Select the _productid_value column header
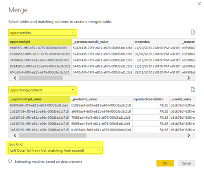Viewport: 204px width, 175px height. [x=101, y=99]
